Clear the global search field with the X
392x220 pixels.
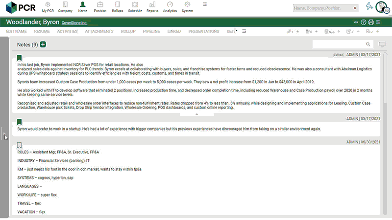[x=355, y=8]
